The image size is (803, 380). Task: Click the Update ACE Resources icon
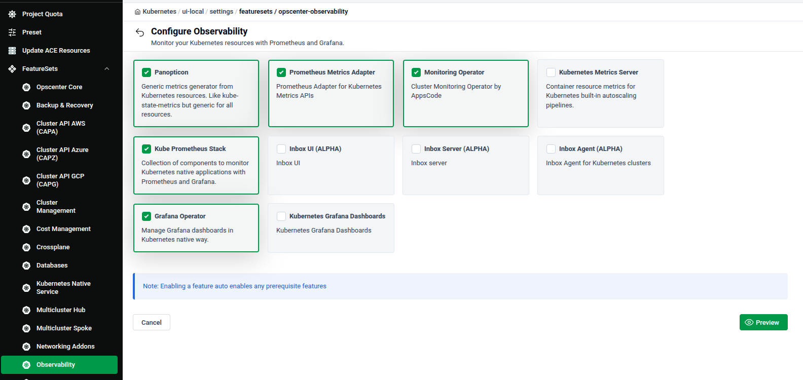tap(12, 51)
